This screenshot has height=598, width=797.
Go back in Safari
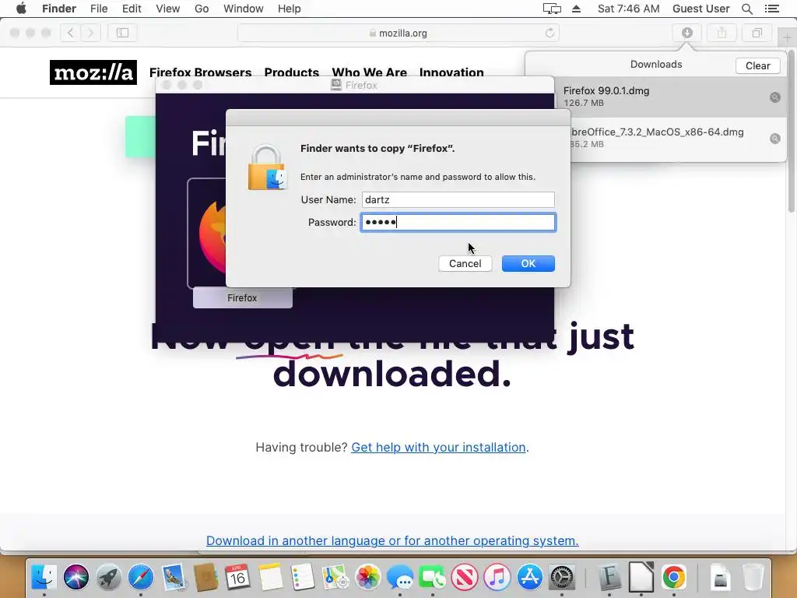coord(71,33)
